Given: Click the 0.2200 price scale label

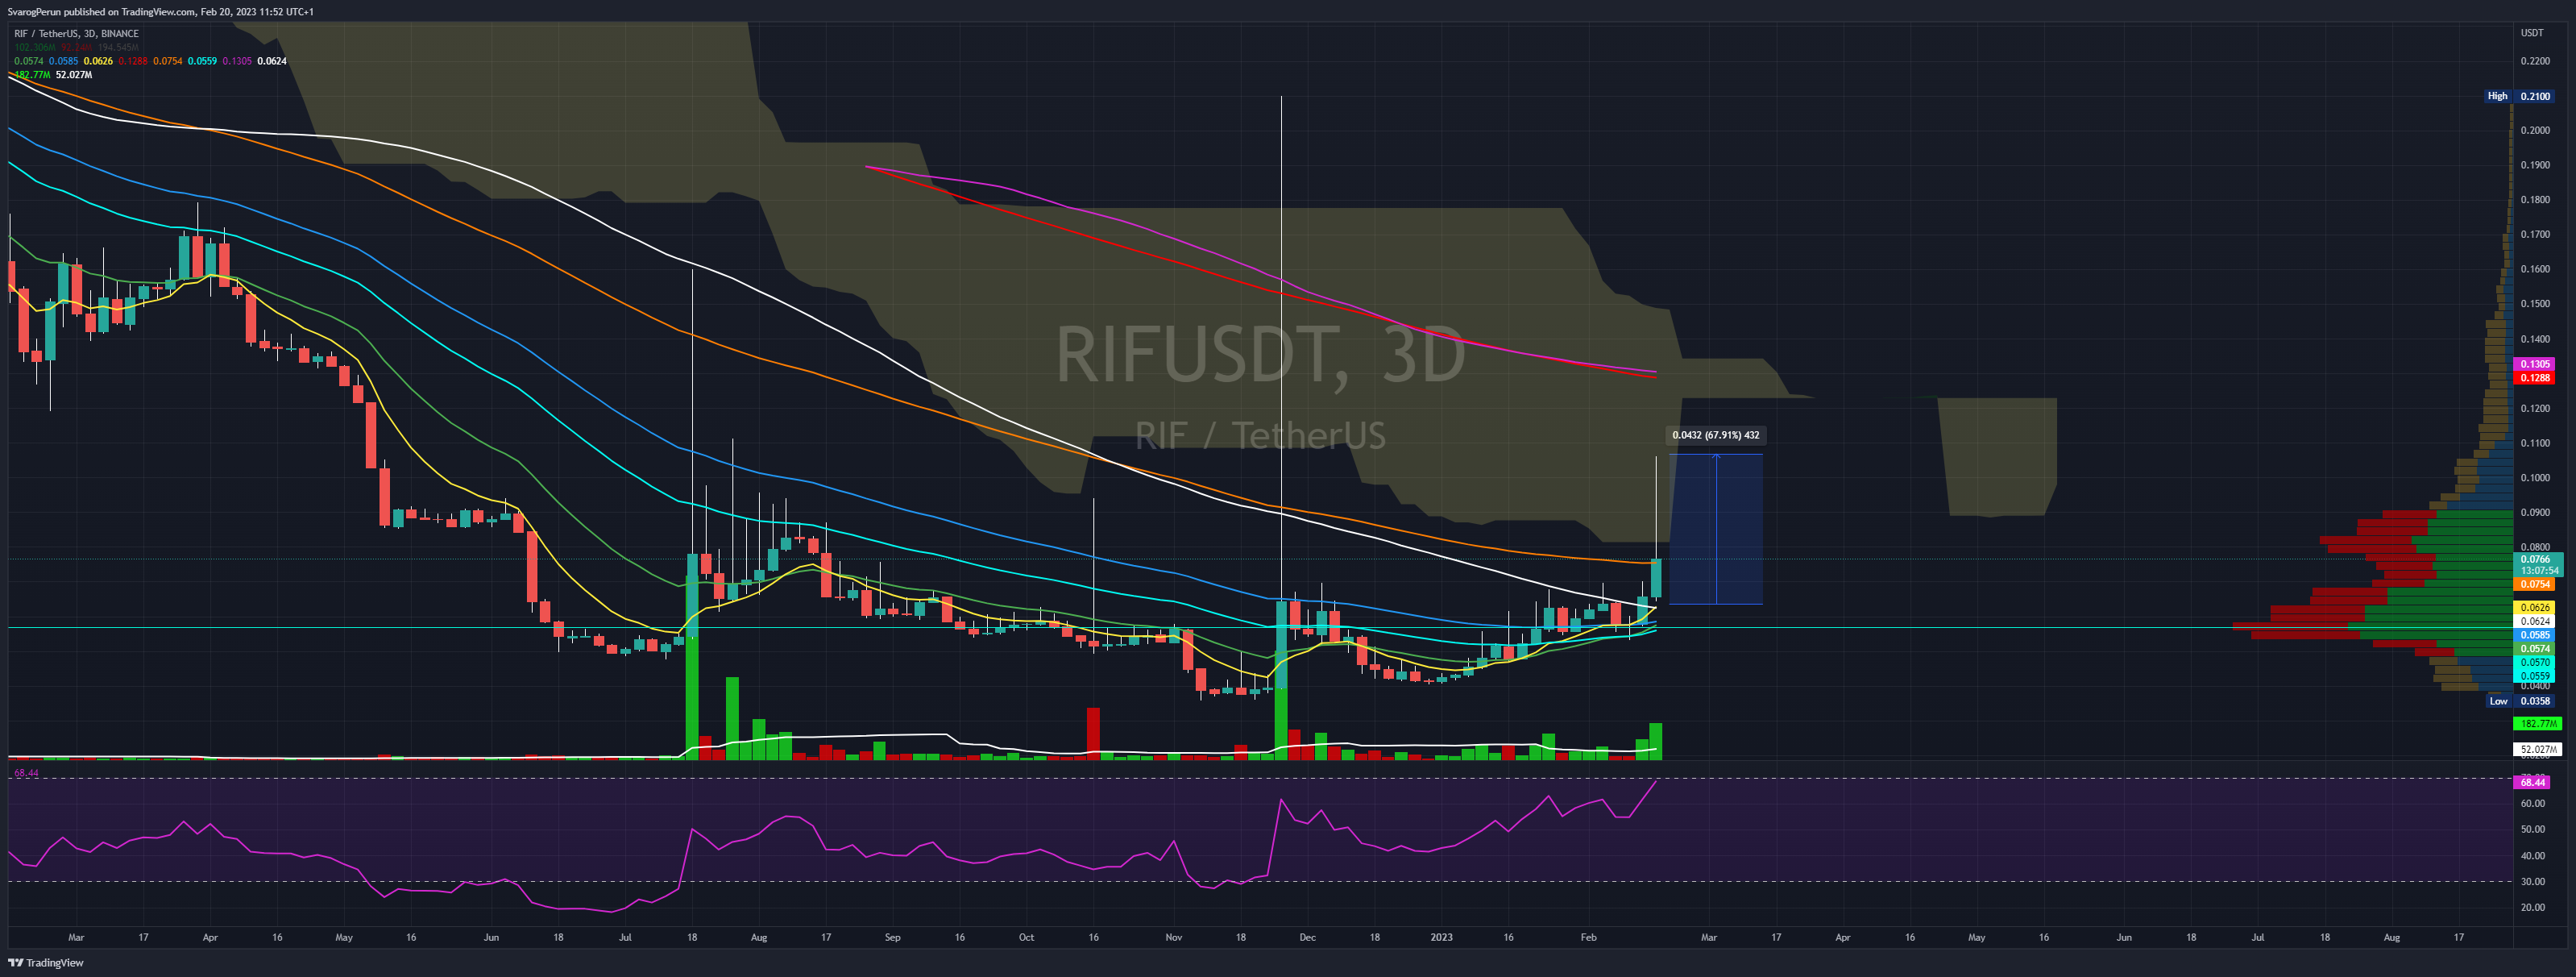Looking at the screenshot, I should click(x=2535, y=61).
